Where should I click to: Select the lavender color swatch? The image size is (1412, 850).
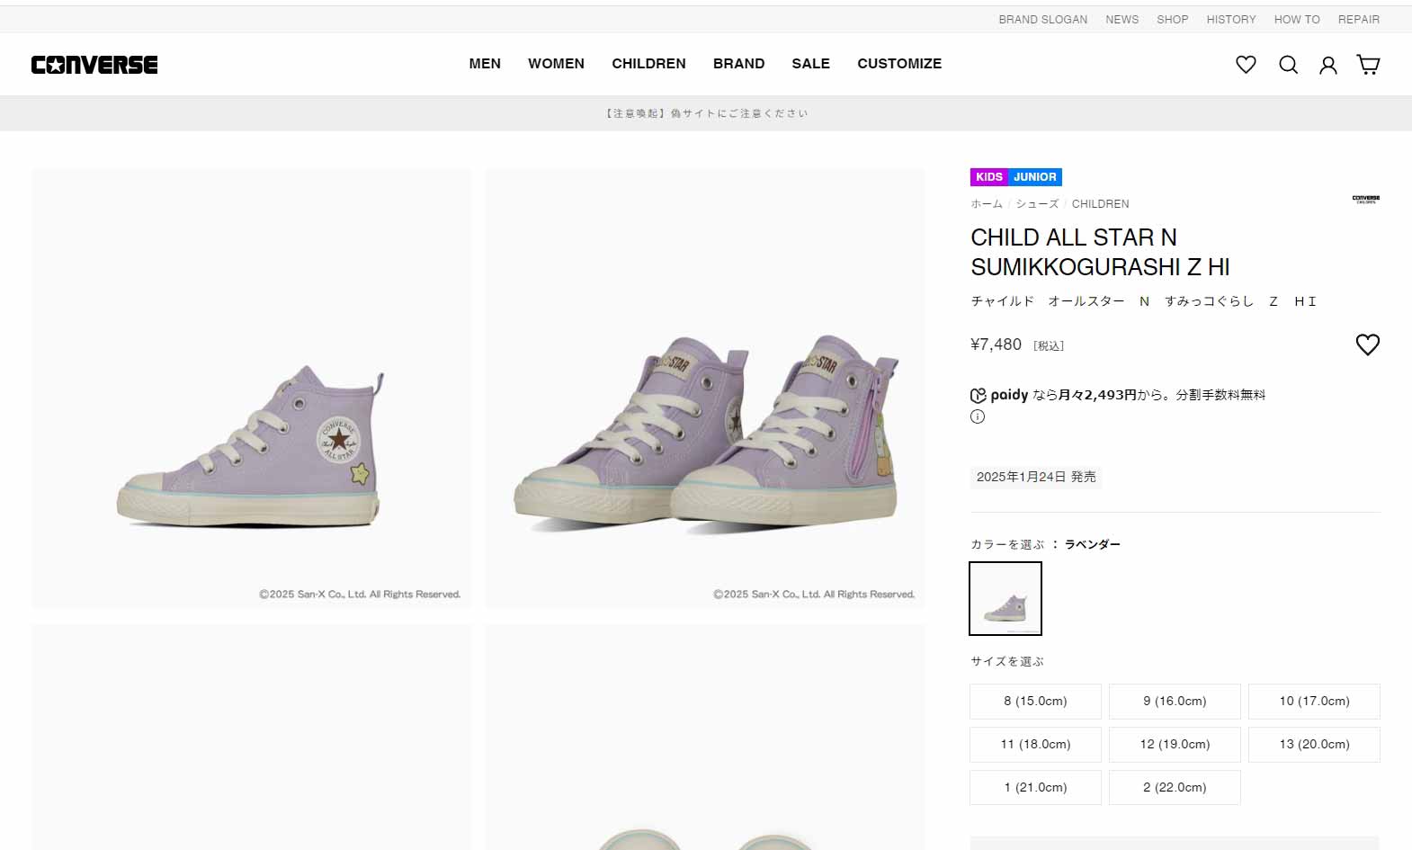1005,599
